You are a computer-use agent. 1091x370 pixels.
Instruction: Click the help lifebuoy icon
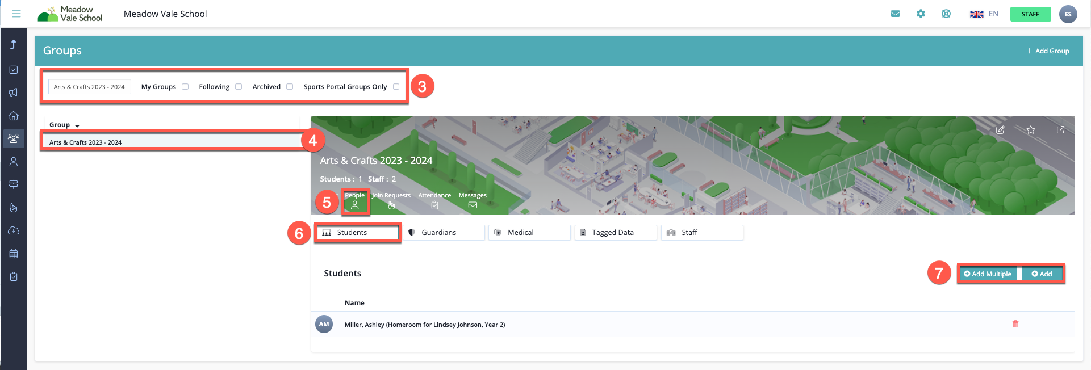(x=946, y=14)
